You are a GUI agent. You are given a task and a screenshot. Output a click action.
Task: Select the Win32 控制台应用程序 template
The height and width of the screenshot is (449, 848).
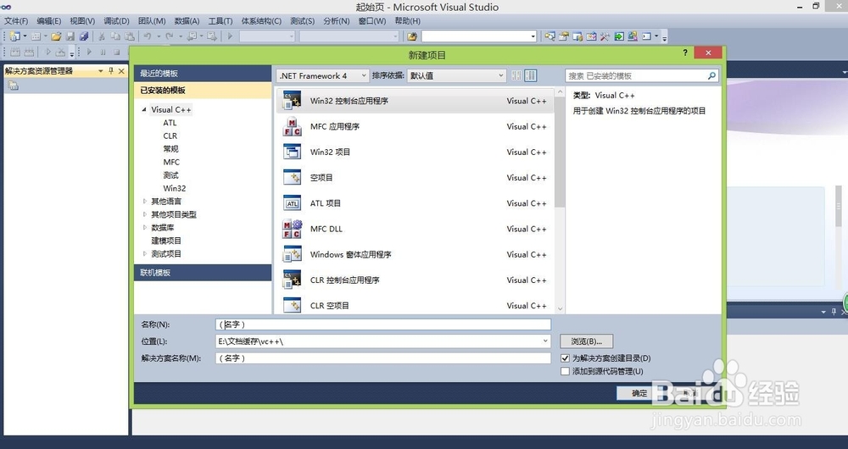415,101
